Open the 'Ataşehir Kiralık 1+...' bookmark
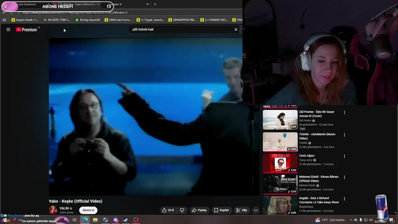The height and width of the screenshot is (224, 398). click(x=25, y=20)
